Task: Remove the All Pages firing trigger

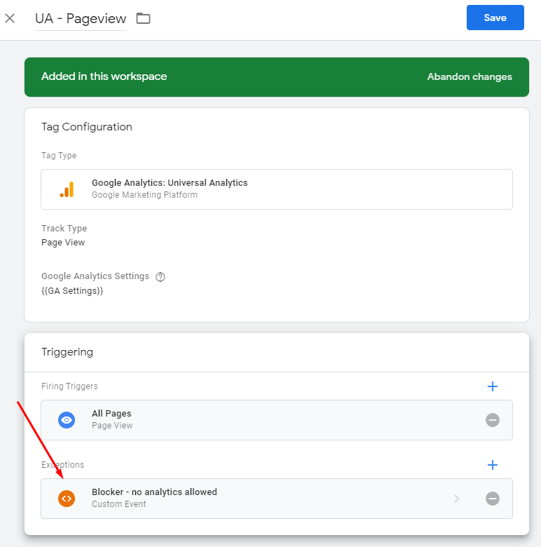Action: [492, 419]
